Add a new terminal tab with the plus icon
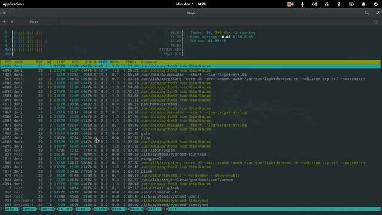 pos(4,22)
